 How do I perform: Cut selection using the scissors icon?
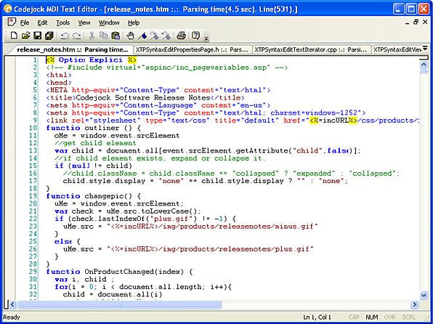click(92, 36)
